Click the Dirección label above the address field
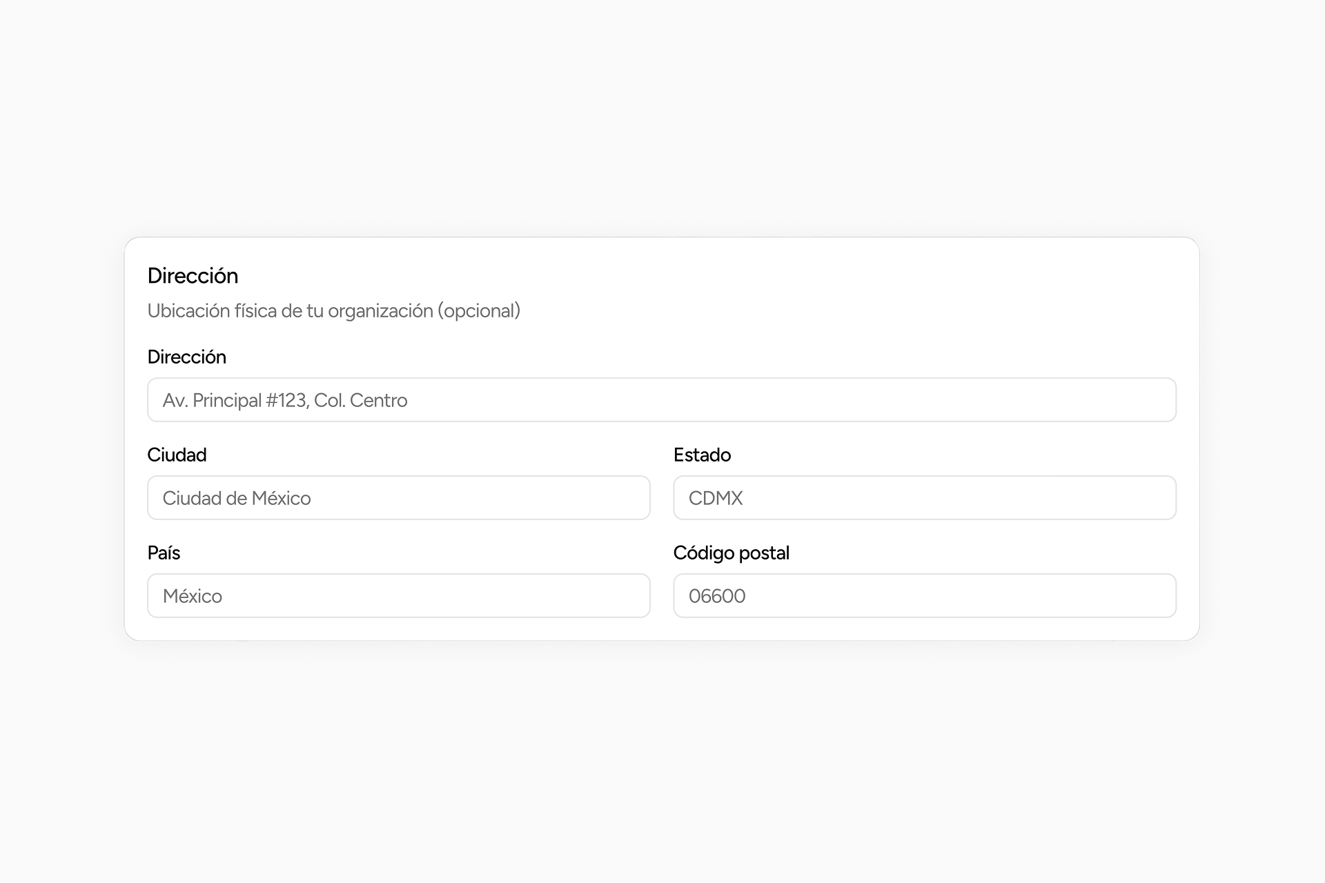The width and height of the screenshot is (1325, 883). [x=186, y=357]
